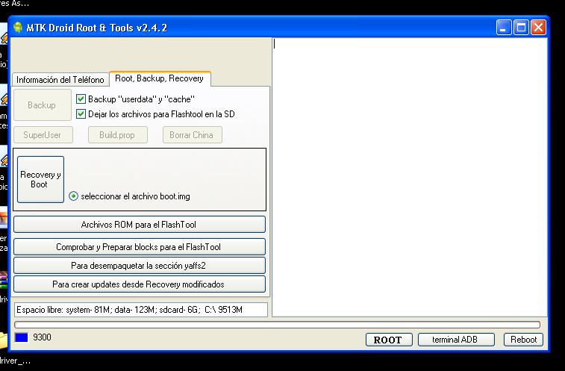The height and width of the screenshot is (371, 565).
Task: Click inside the white log text area
Action: 409,177
